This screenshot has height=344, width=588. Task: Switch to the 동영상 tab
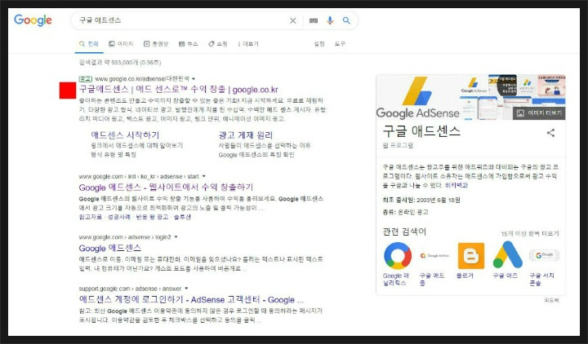coord(156,44)
